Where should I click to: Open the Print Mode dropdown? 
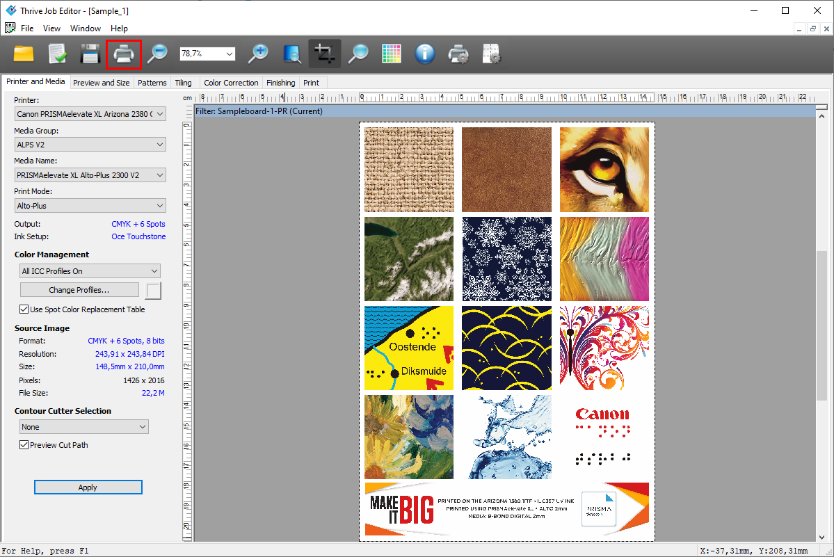[x=90, y=206]
